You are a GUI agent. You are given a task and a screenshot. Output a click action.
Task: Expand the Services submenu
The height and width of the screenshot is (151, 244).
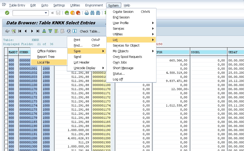(x=131, y=29)
